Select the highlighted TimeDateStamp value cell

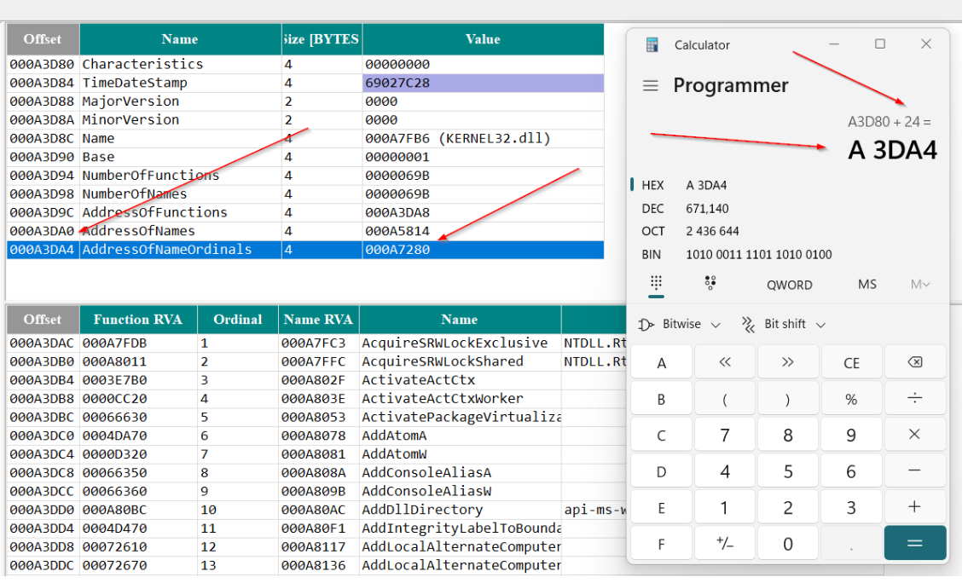(x=483, y=83)
